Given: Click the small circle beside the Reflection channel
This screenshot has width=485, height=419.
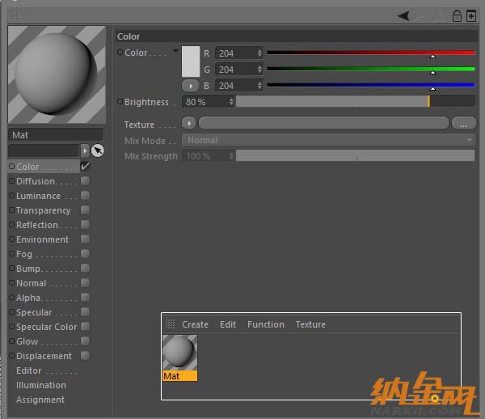Looking at the screenshot, I should pyautogui.click(x=12, y=224).
